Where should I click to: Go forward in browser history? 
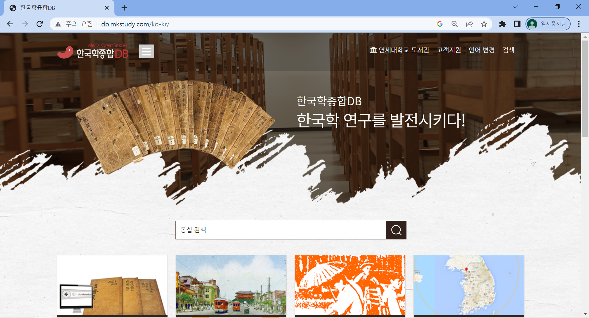pos(25,24)
